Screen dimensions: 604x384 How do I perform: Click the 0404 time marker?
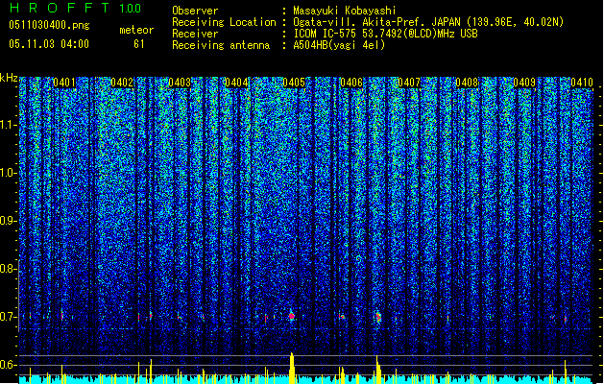[236, 83]
